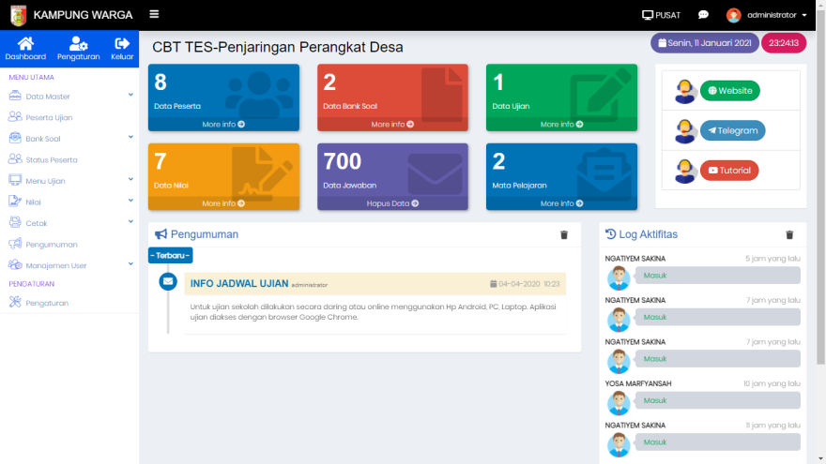This screenshot has height=464, width=826.
Task: Click the "5 jam yang lalu" timestamp
Action: 772,259
